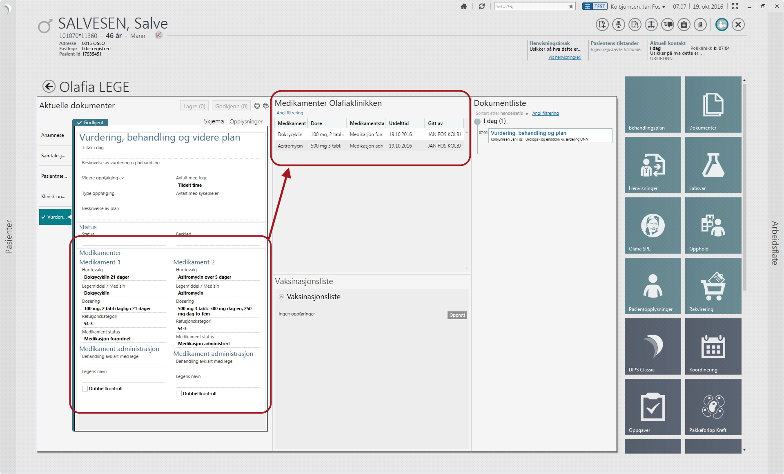The height and width of the screenshot is (474, 784).
Task: Open the Kolbjurnsen, Jan Fos user dropdown
Action: click(638, 7)
